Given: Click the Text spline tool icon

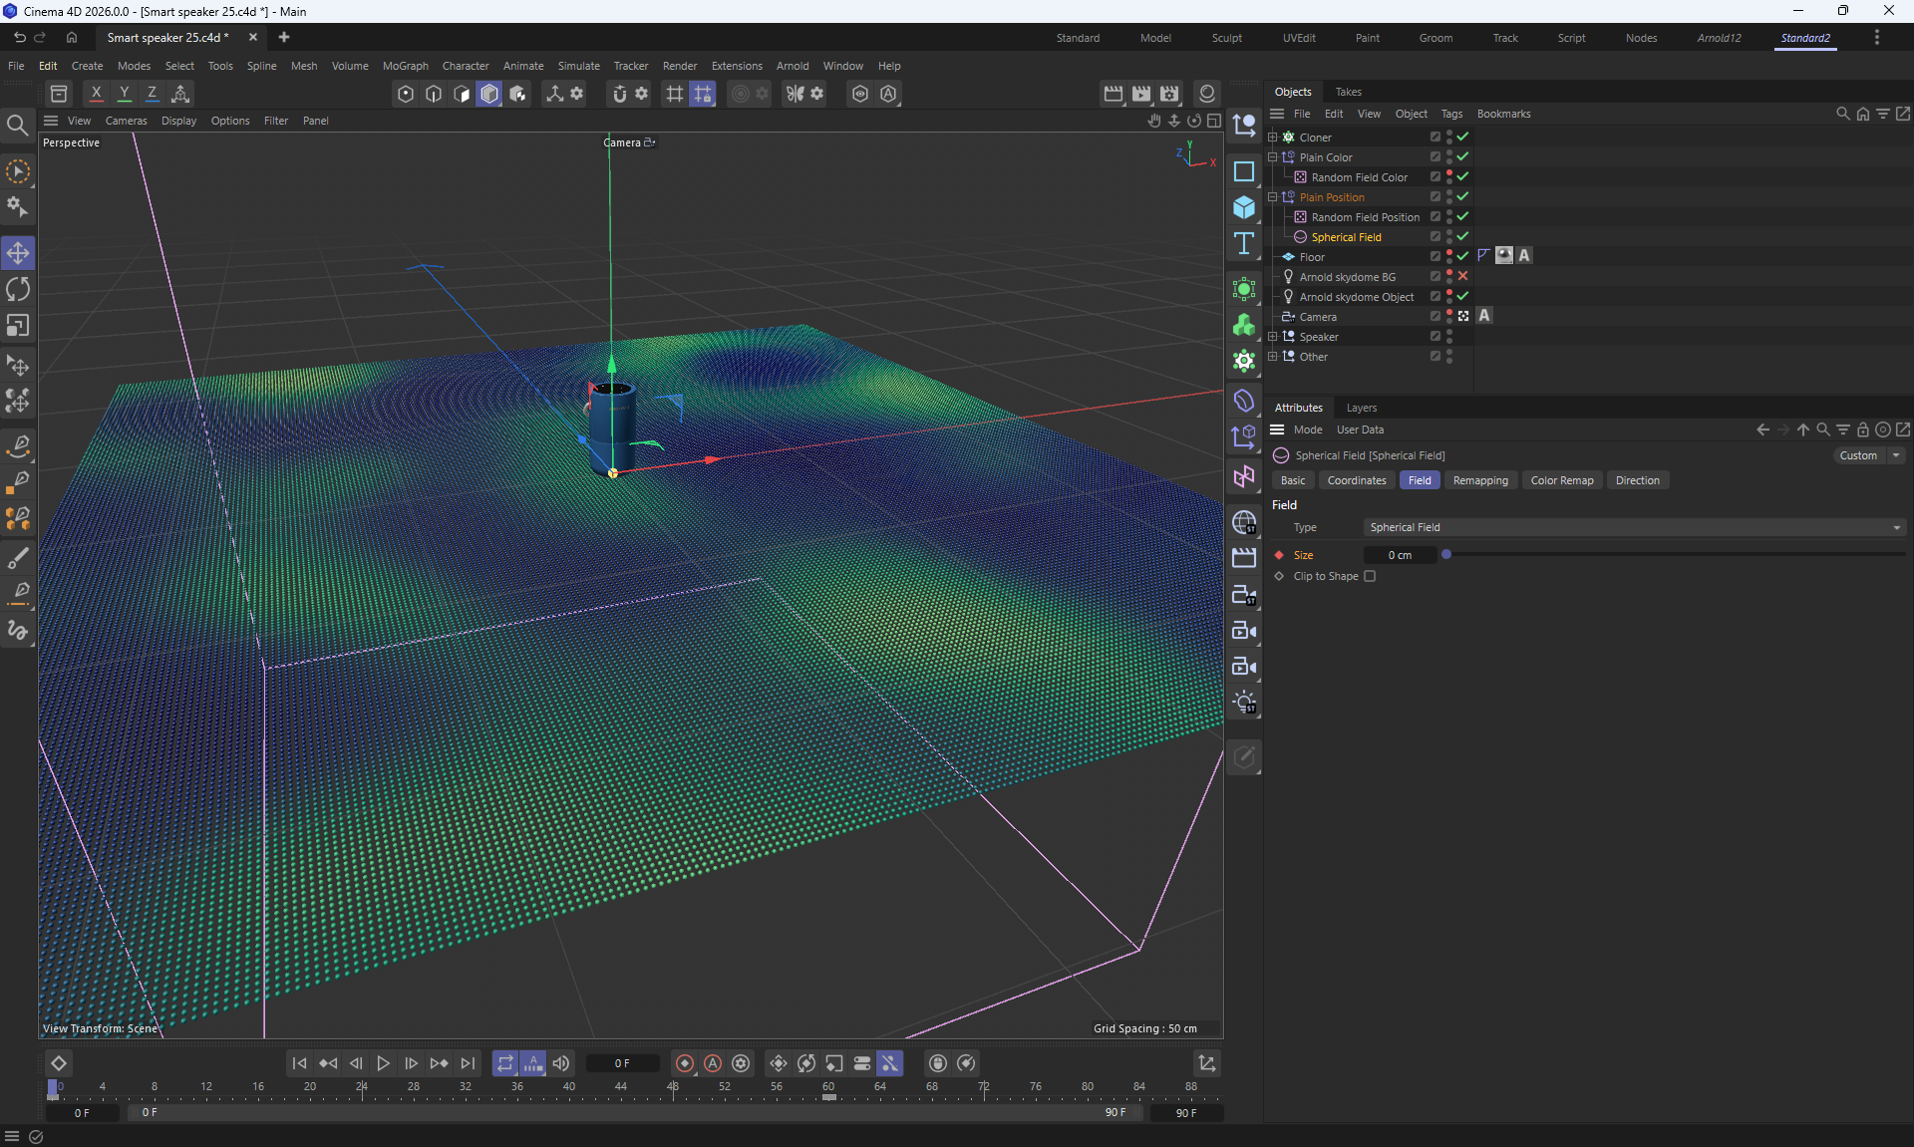Looking at the screenshot, I should [1244, 244].
